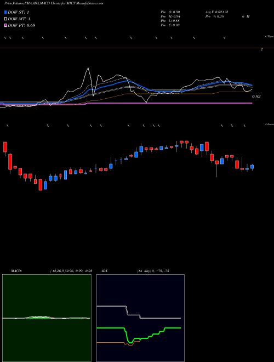Click the lowest red candlestick in the price chart
The width and height of the screenshot is (274, 362).
[x=41, y=185]
